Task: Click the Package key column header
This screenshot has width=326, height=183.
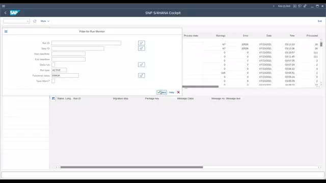Action: click(x=152, y=98)
